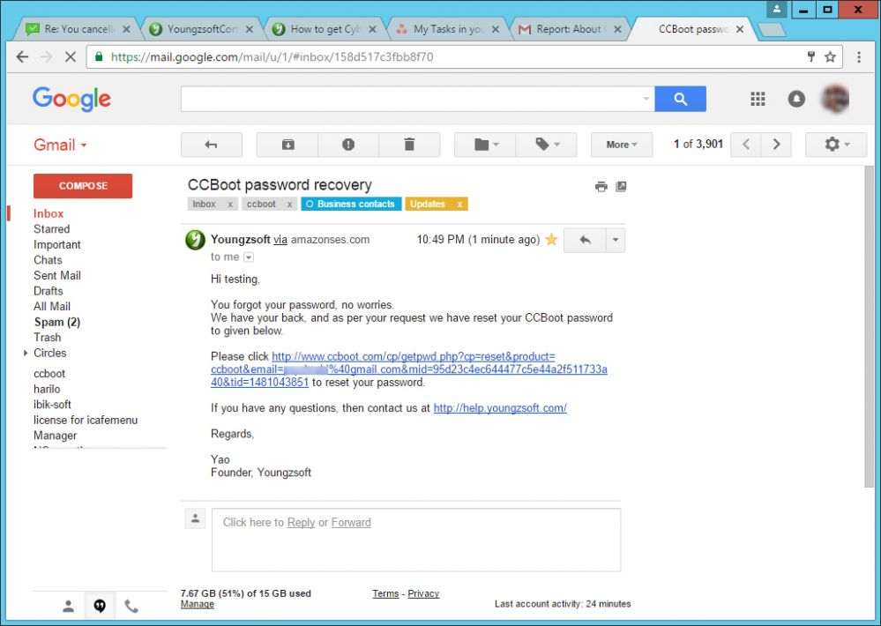Open Spam (2) folder
Image resolution: width=881 pixels, height=626 pixels.
click(57, 322)
